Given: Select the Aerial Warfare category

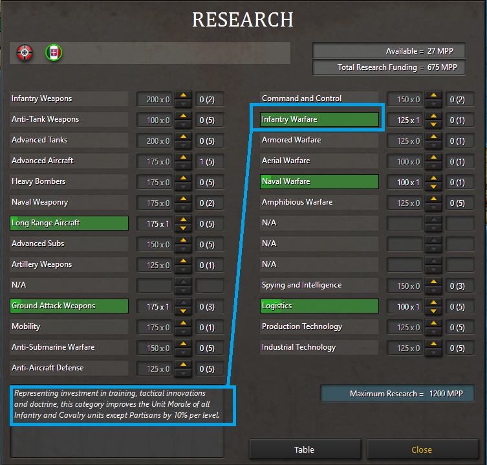Looking at the screenshot, I should coord(319,161).
